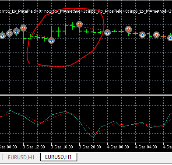The width and height of the screenshot is (172, 165).
Task: Select the green price bar at 3 Dec 18:00
Action: pos(65,29)
